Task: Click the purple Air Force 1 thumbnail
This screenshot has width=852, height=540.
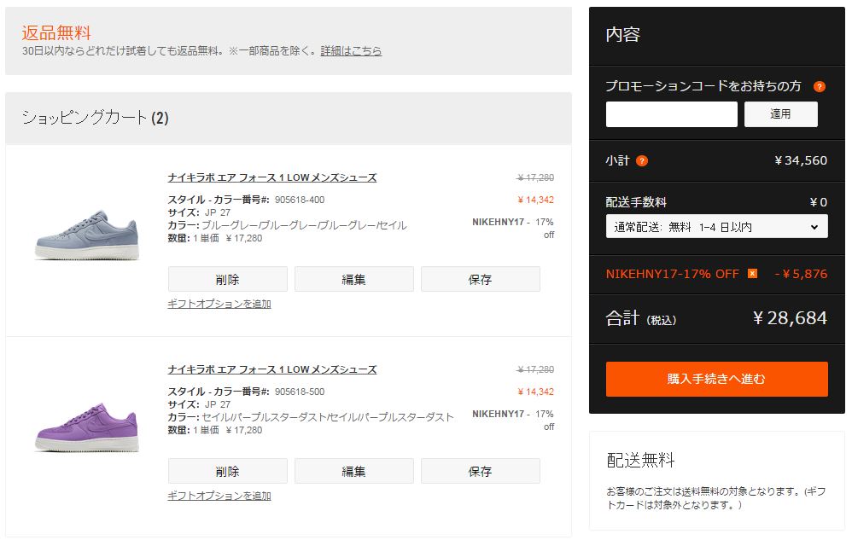Action: coord(87,427)
